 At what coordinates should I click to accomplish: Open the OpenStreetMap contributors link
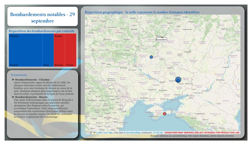coord(133,133)
